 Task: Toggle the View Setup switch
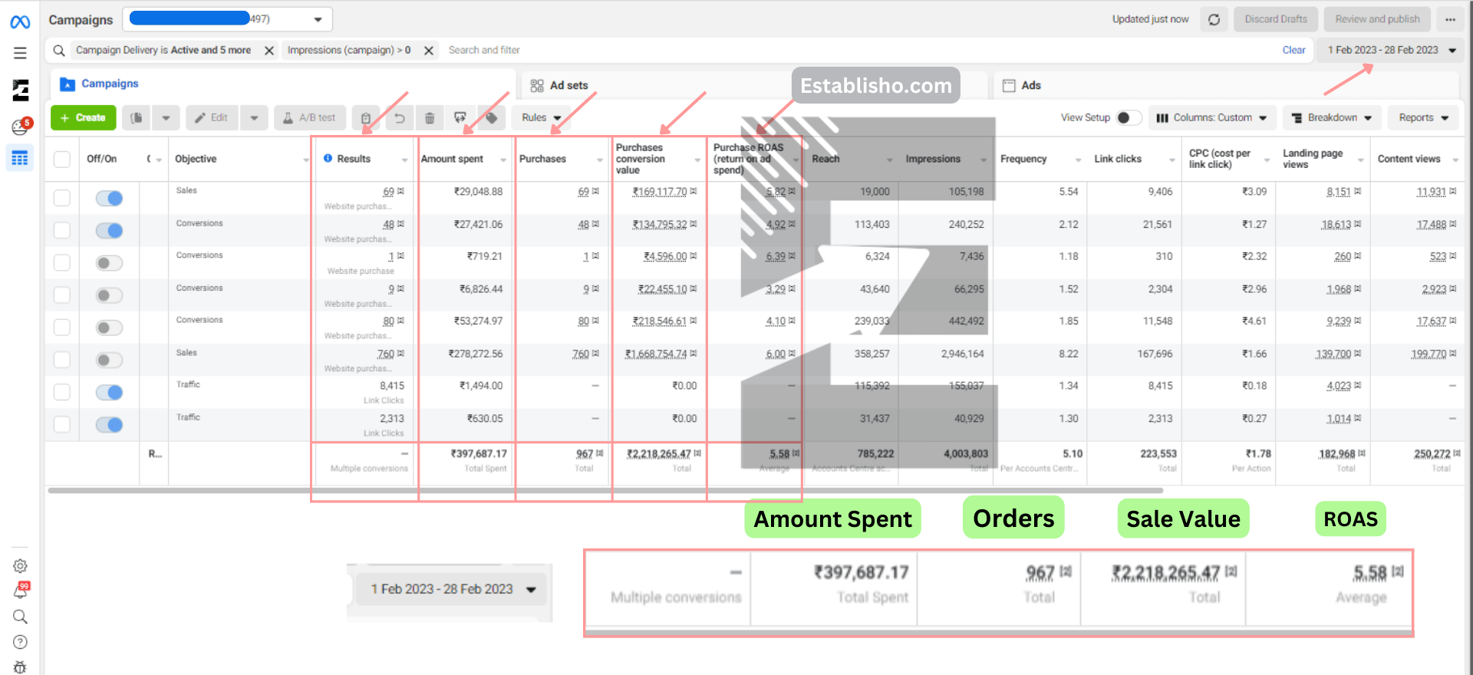[x=1128, y=117]
